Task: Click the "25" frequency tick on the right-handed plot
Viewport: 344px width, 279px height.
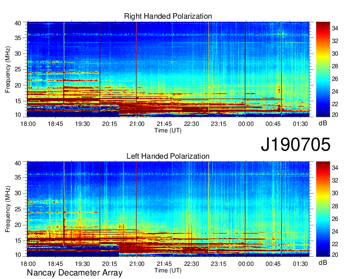Action: [x=18, y=69]
